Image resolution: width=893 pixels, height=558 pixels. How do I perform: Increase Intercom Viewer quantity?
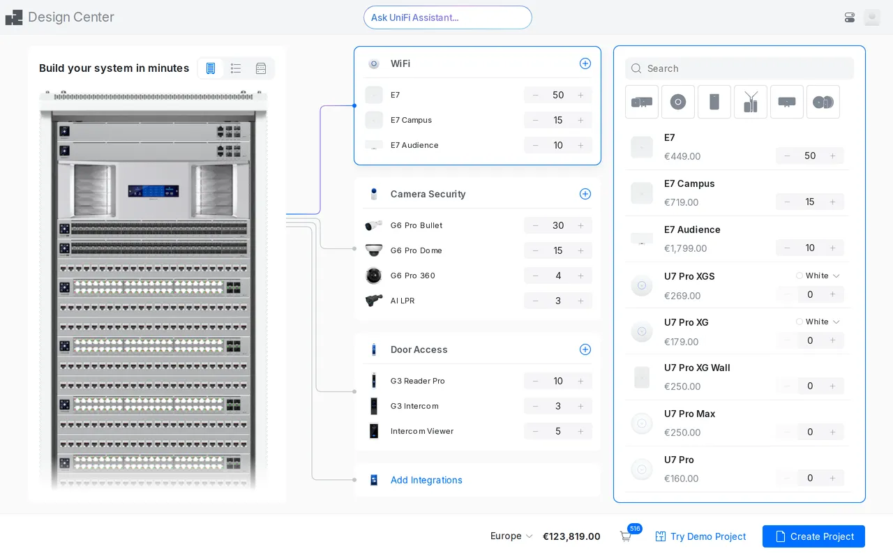[x=580, y=431]
